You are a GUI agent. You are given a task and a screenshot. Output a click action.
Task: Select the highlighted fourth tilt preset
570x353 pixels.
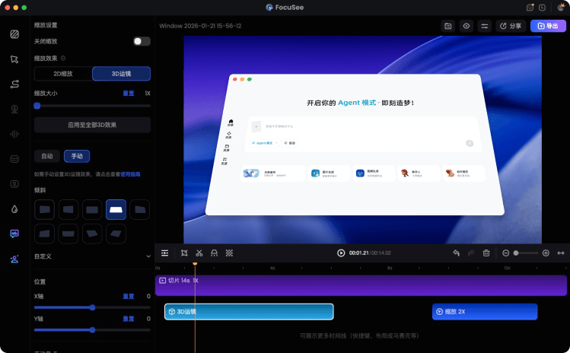116,209
